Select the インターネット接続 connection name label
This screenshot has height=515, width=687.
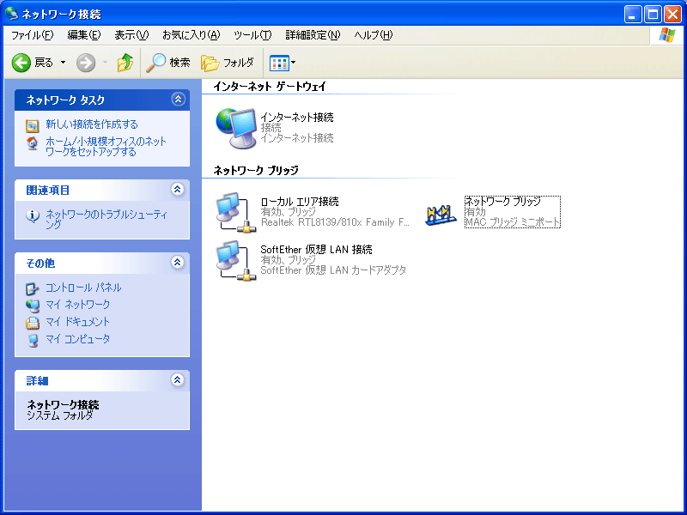[297, 117]
